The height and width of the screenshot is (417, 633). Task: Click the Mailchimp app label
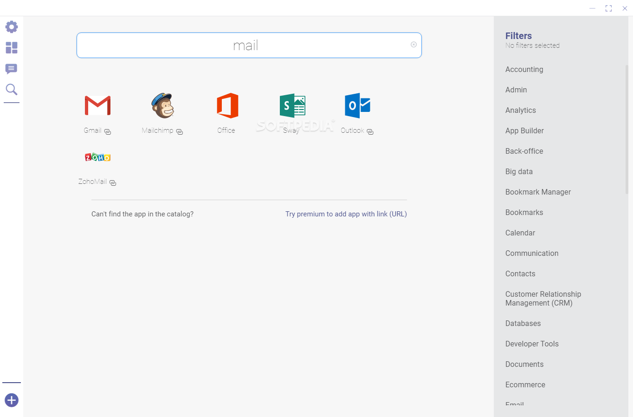tap(157, 130)
